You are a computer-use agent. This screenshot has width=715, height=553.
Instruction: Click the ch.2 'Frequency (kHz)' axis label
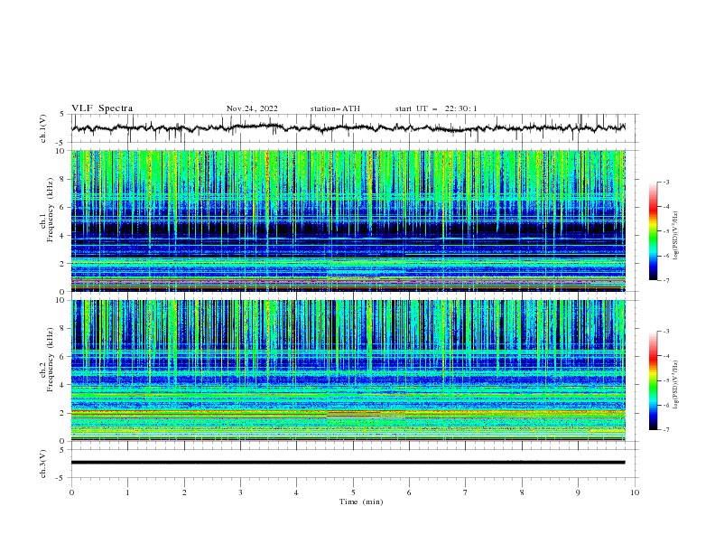point(51,360)
